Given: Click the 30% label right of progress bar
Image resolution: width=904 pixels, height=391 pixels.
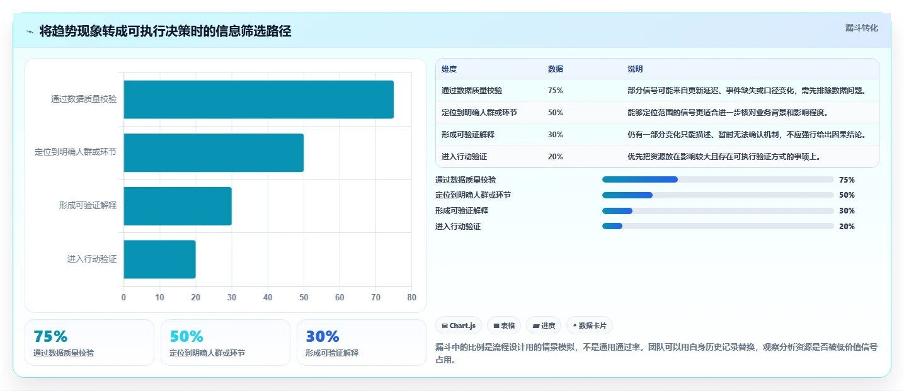Looking at the screenshot, I should tap(847, 211).
